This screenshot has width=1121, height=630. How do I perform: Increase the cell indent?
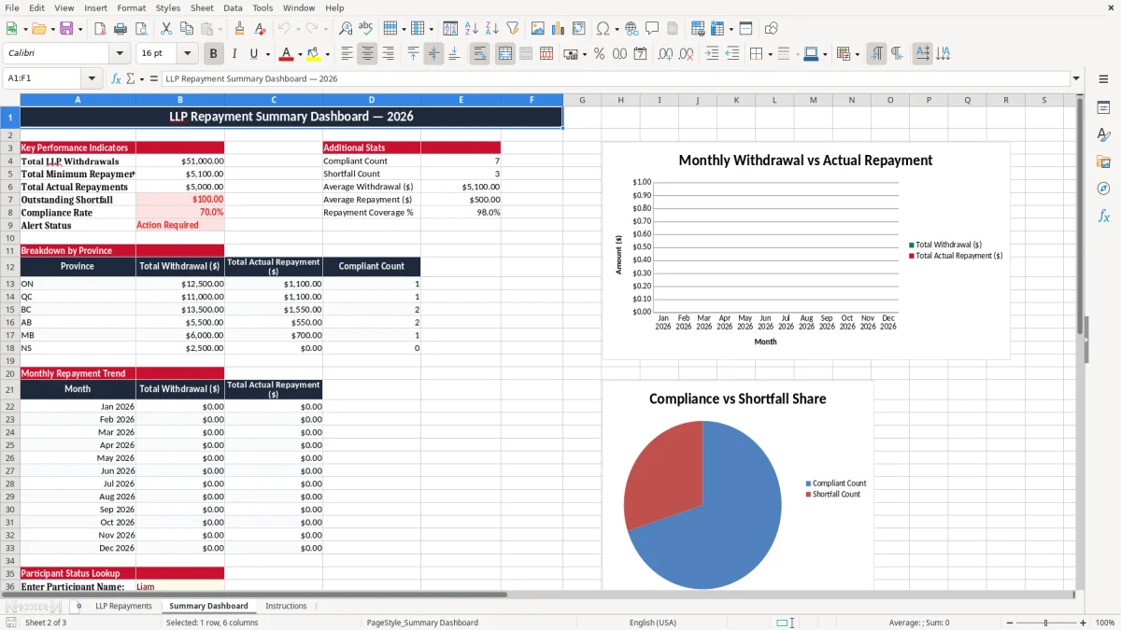coord(712,54)
